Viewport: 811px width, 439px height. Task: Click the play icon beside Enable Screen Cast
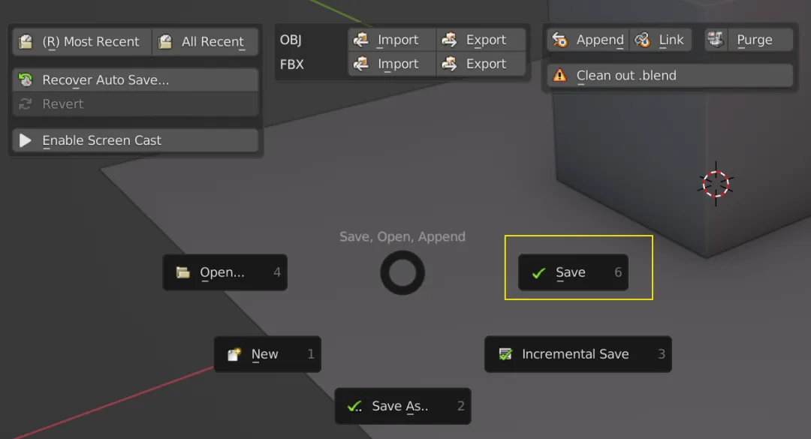(25, 140)
